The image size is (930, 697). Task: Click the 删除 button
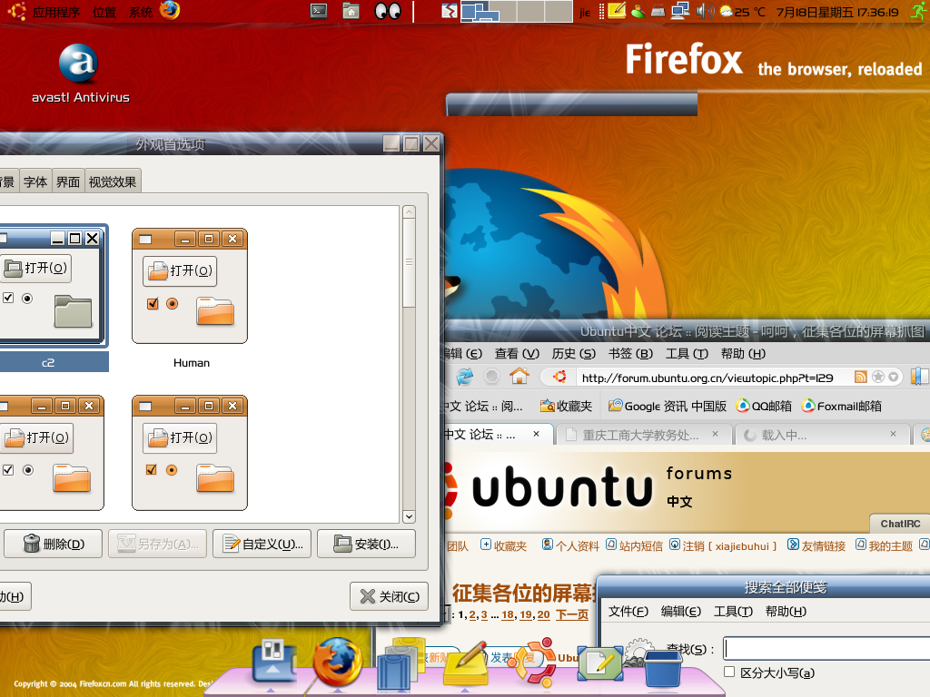(x=54, y=544)
